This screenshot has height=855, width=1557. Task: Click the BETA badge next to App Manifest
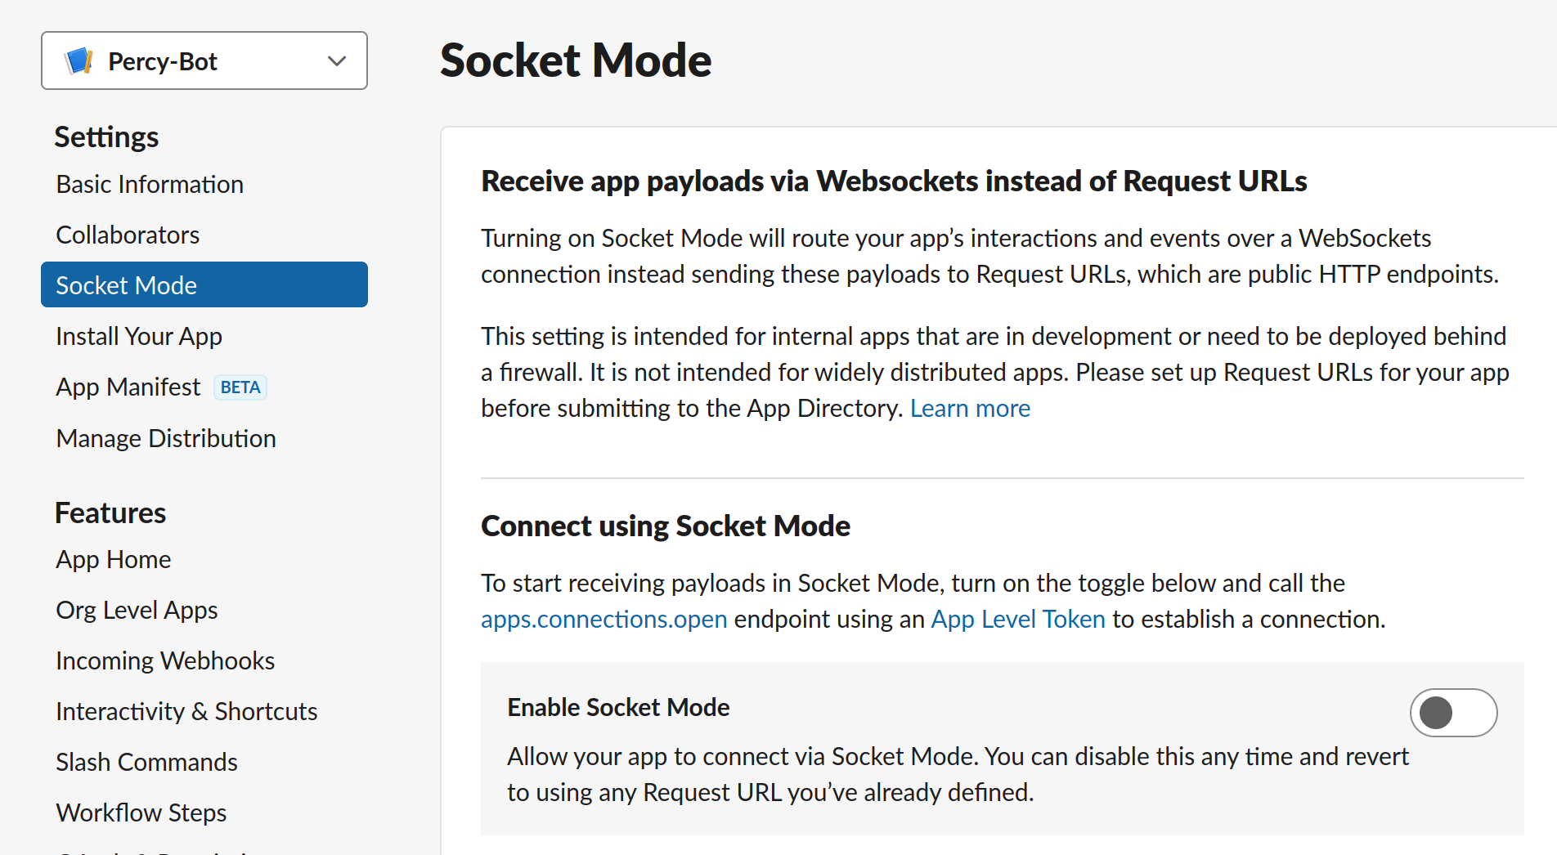[240, 387]
